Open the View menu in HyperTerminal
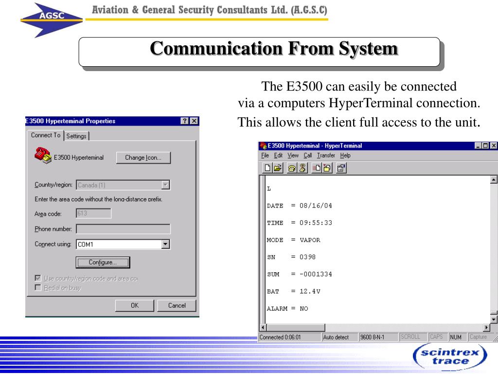 [x=293, y=155]
